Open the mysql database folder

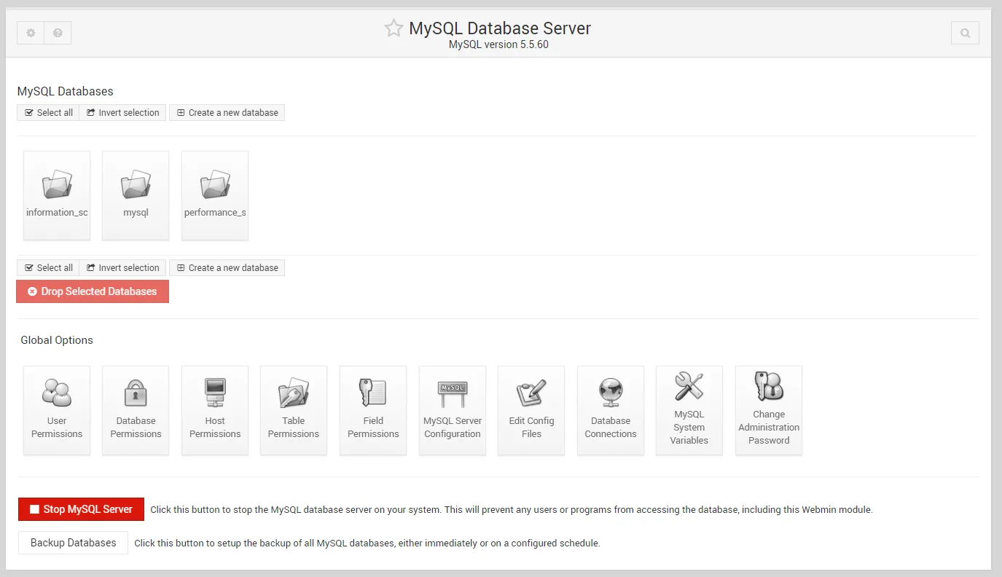click(136, 186)
